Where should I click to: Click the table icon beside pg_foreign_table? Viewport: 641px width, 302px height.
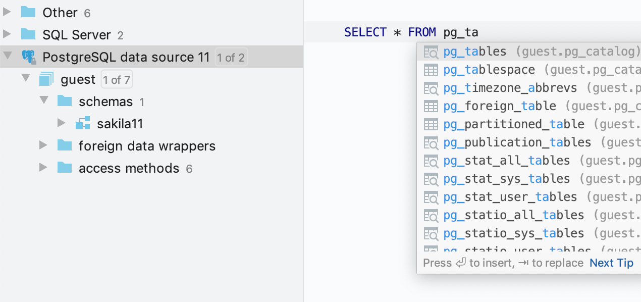(x=431, y=106)
